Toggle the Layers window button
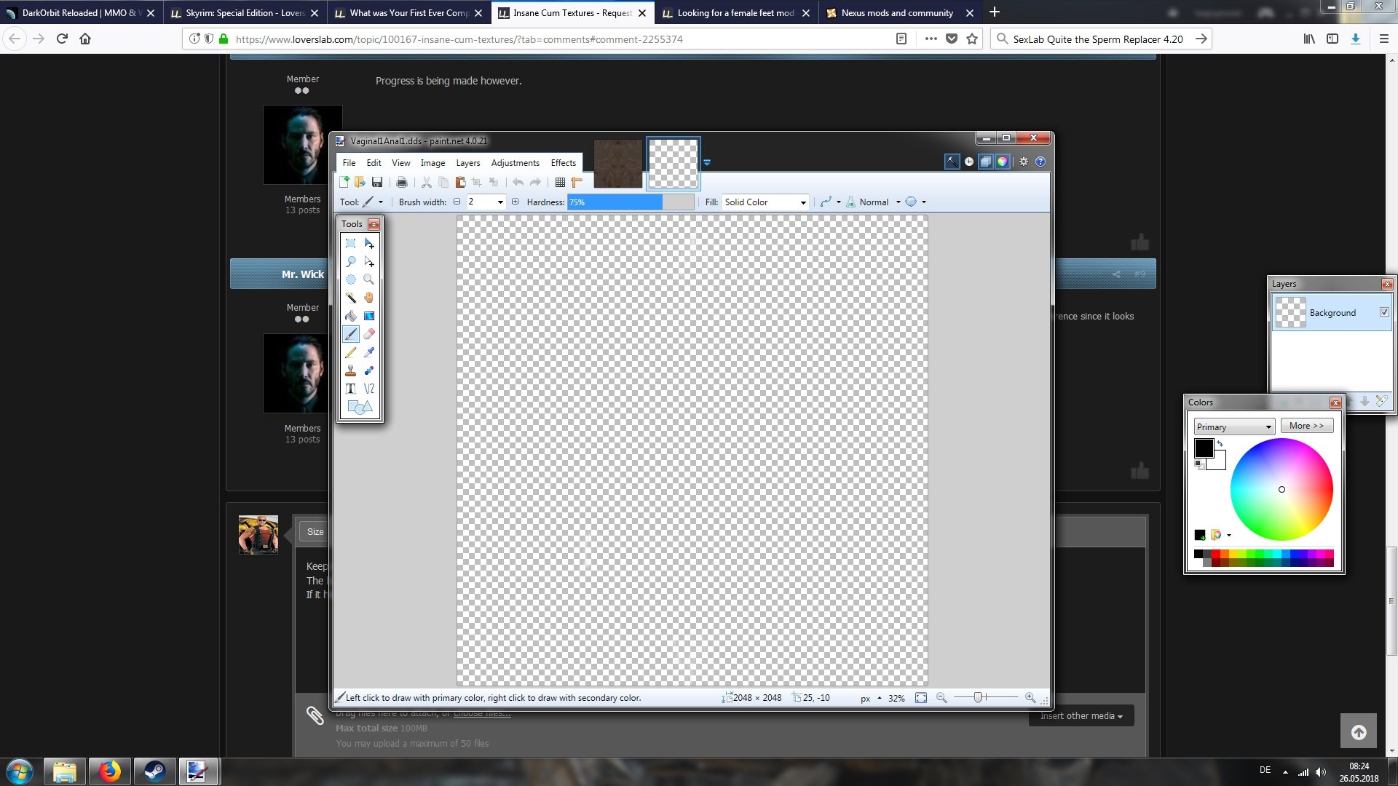Image resolution: width=1398 pixels, height=786 pixels. pos(986,162)
